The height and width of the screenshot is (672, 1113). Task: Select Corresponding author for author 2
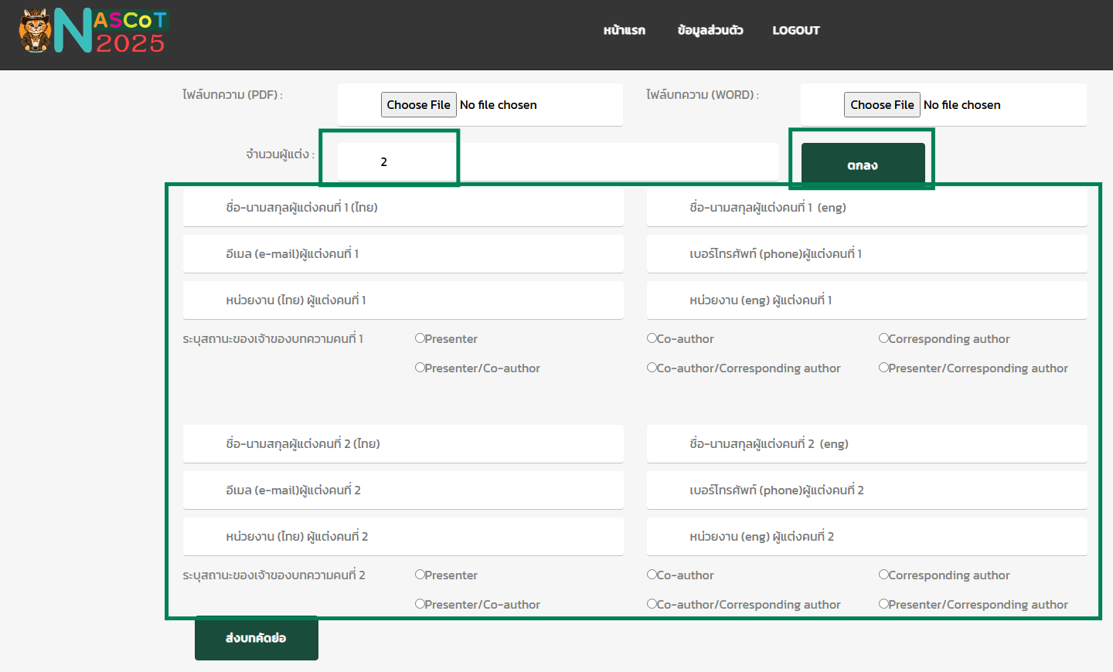pyautogui.click(x=883, y=575)
